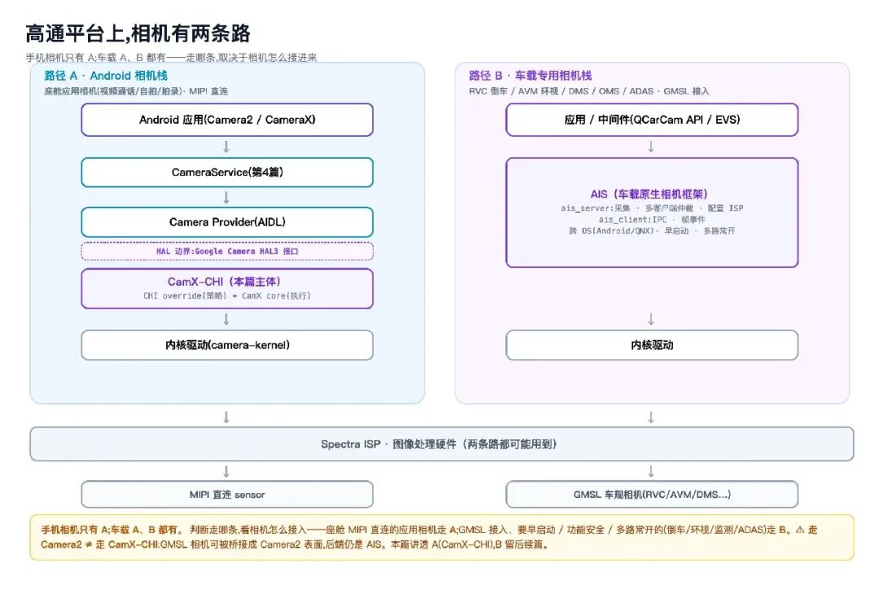
Task: Click the 座舱应用相机 MIPI 直连 description line
Action: click(x=136, y=91)
